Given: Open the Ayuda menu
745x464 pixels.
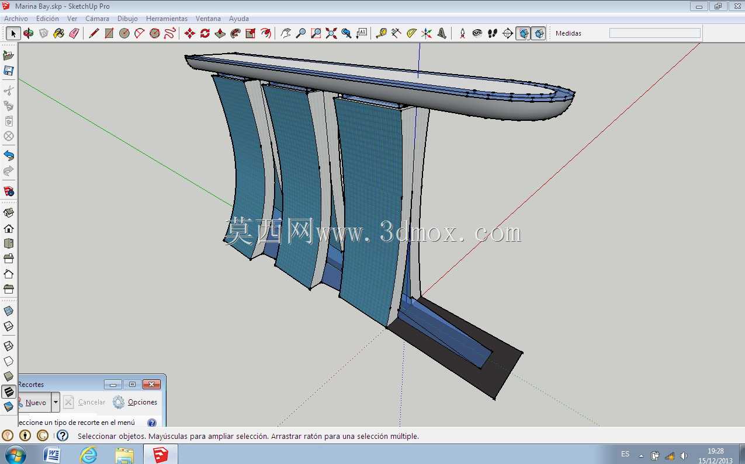Looking at the screenshot, I should point(238,19).
